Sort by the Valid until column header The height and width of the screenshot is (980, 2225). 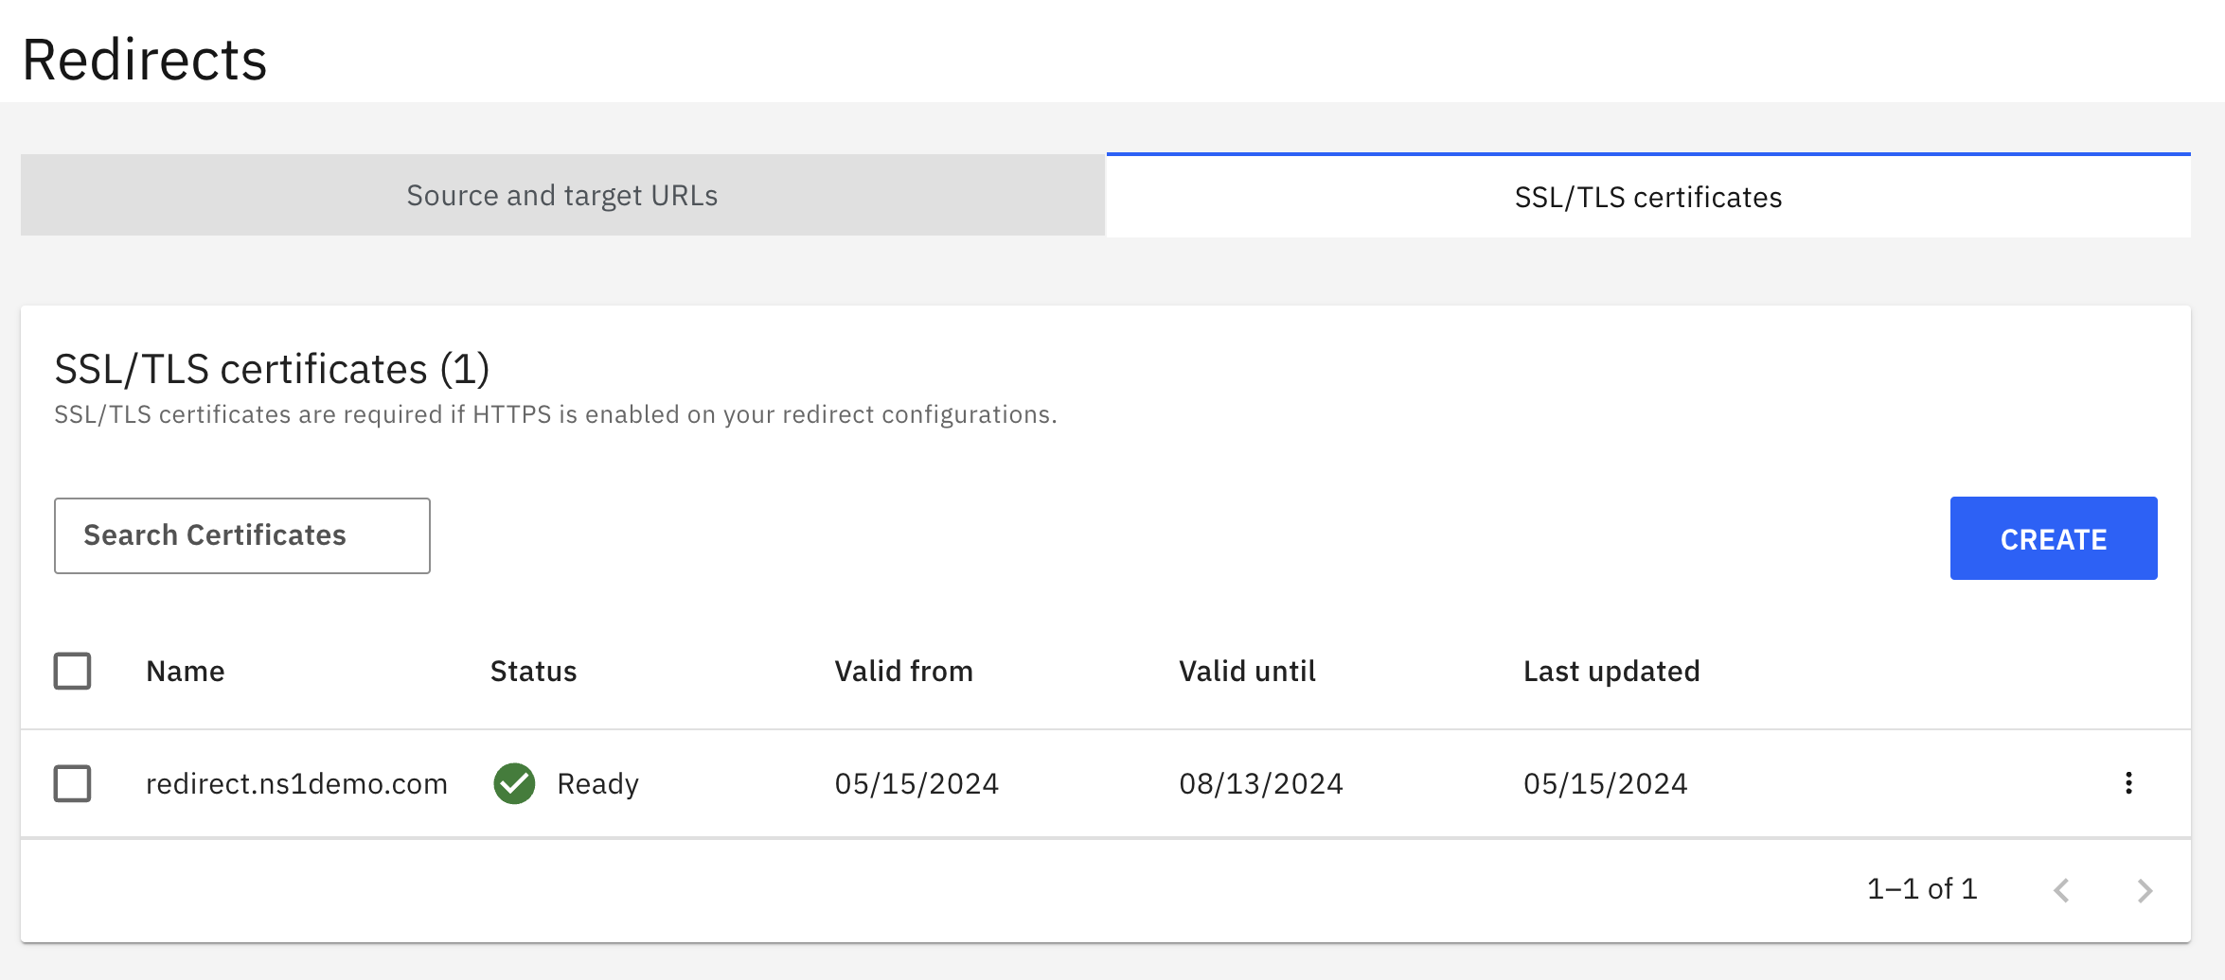click(1248, 672)
